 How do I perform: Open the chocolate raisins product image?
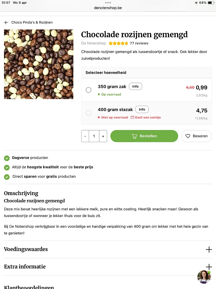(39, 64)
